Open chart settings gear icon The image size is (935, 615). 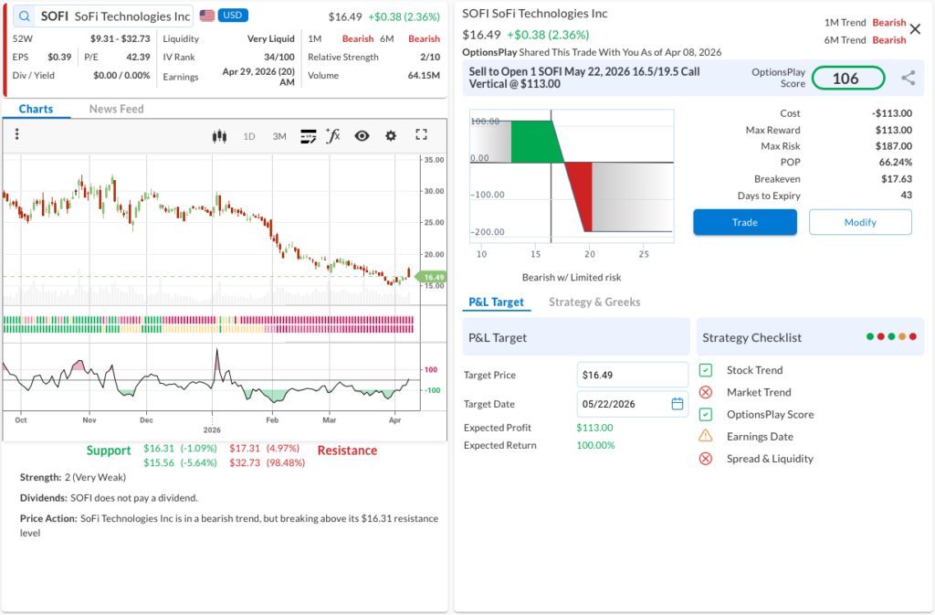[391, 136]
